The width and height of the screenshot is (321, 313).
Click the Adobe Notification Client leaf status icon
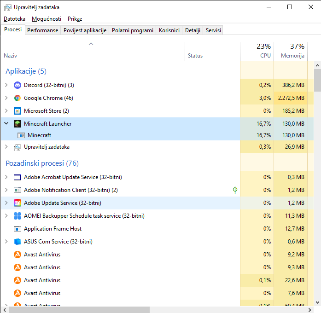(235, 190)
